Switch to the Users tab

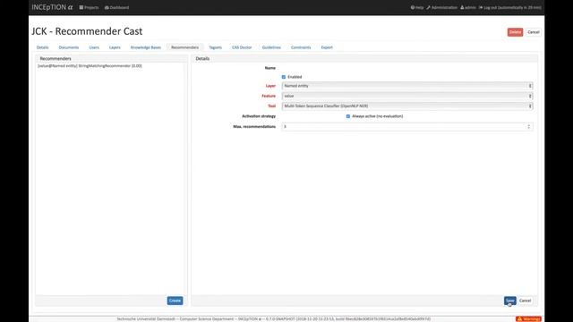tap(94, 47)
